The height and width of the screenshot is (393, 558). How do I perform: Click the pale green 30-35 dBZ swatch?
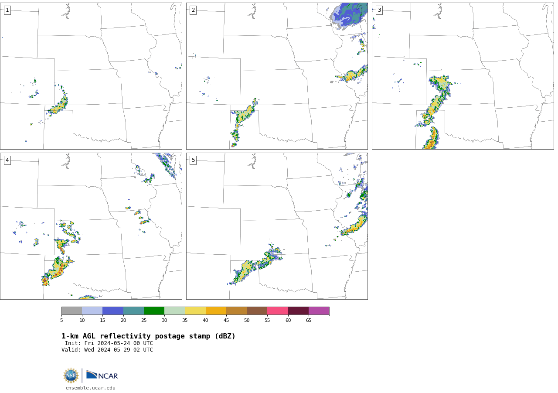[x=175, y=311]
